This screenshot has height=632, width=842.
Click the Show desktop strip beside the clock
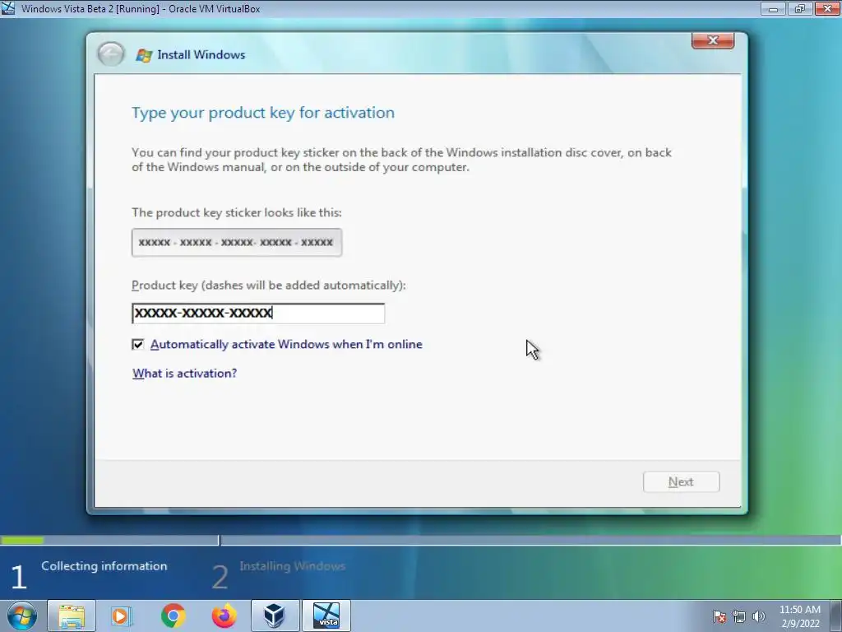836,616
